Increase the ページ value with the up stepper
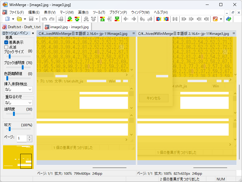Viewport: 242px width, 182px height. click(29, 137)
